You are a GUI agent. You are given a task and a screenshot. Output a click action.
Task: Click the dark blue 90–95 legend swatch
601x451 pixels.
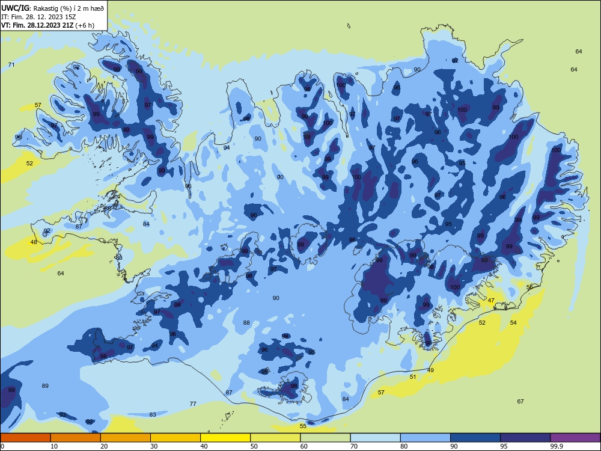[475, 438]
